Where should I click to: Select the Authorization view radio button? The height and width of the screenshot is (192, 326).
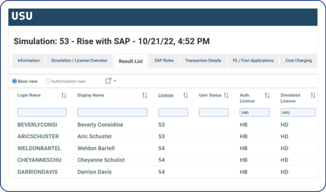click(48, 81)
